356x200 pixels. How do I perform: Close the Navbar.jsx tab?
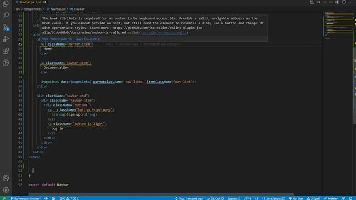pyautogui.click(x=44, y=2)
